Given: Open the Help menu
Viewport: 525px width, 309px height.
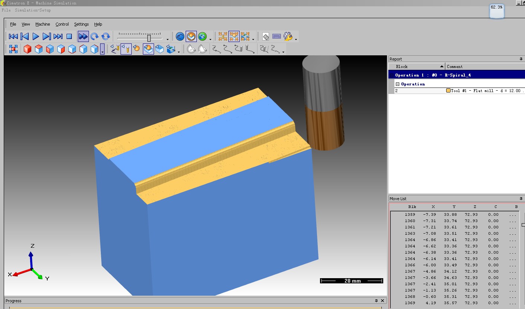Looking at the screenshot, I should [x=98, y=24].
